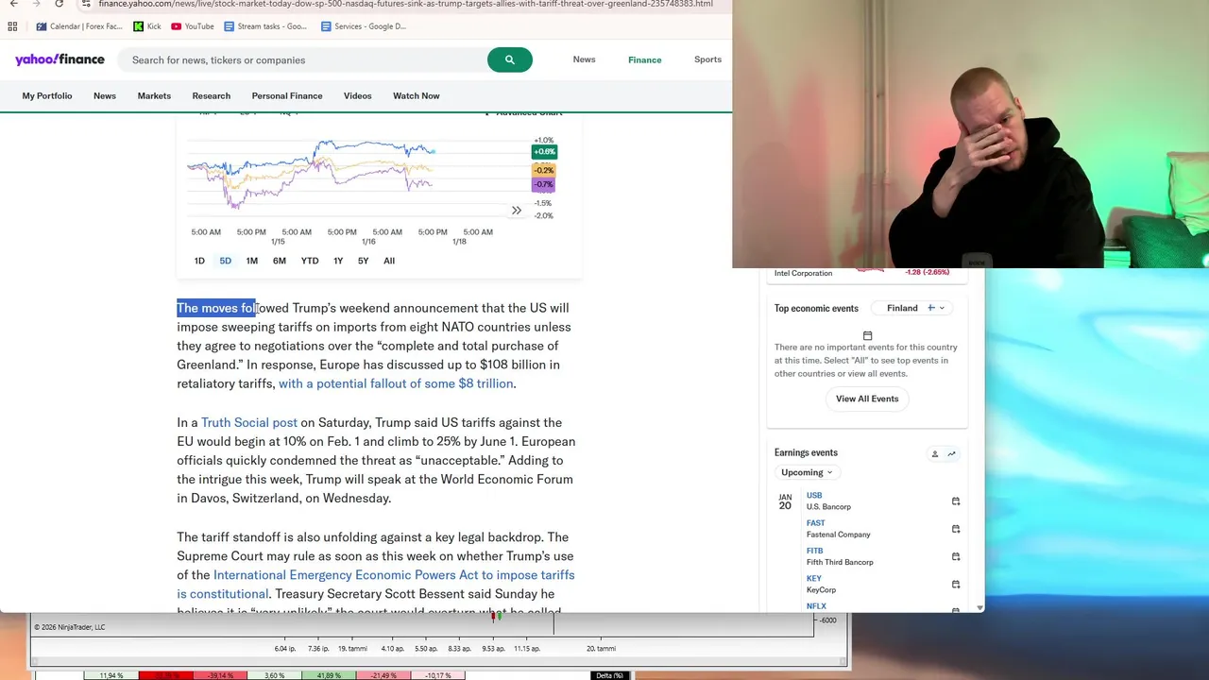
Task: Click the green search magnifier button
Action: click(510, 59)
